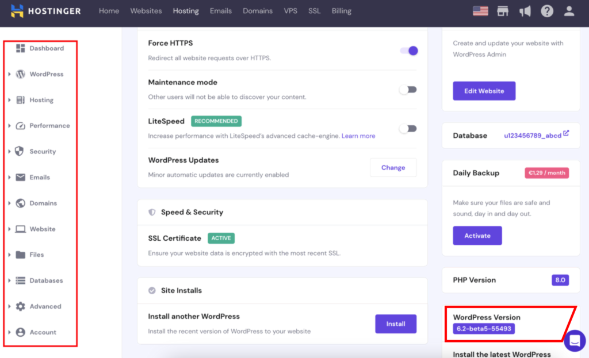Expand the Domains sidebar section arrow
Image resolution: width=589 pixels, height=358 pixels.
pos(9,203)
